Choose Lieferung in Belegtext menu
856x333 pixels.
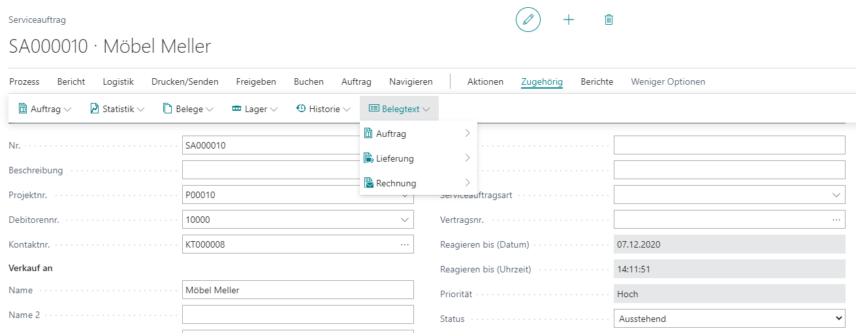click(x=419, y=158)
